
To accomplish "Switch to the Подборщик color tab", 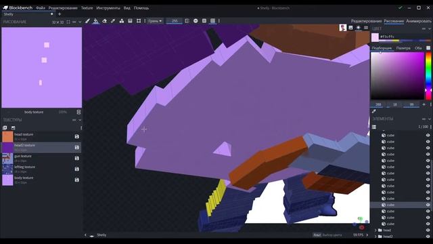I will coord(382,48).
